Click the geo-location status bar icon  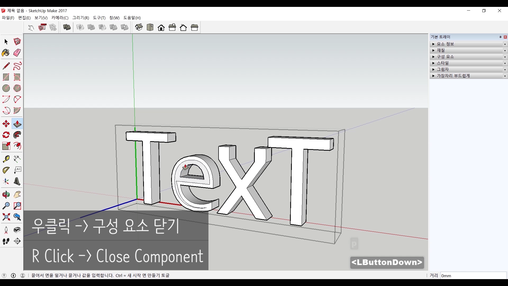pos(4,275)
